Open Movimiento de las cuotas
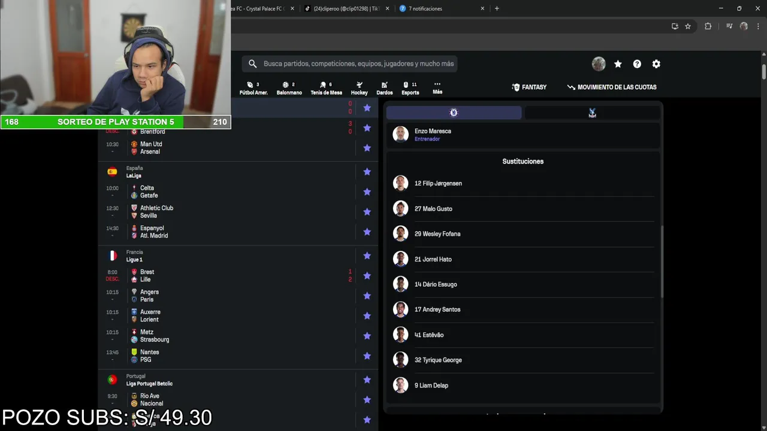Screen dimensions: 767x431 pos(612,87)
